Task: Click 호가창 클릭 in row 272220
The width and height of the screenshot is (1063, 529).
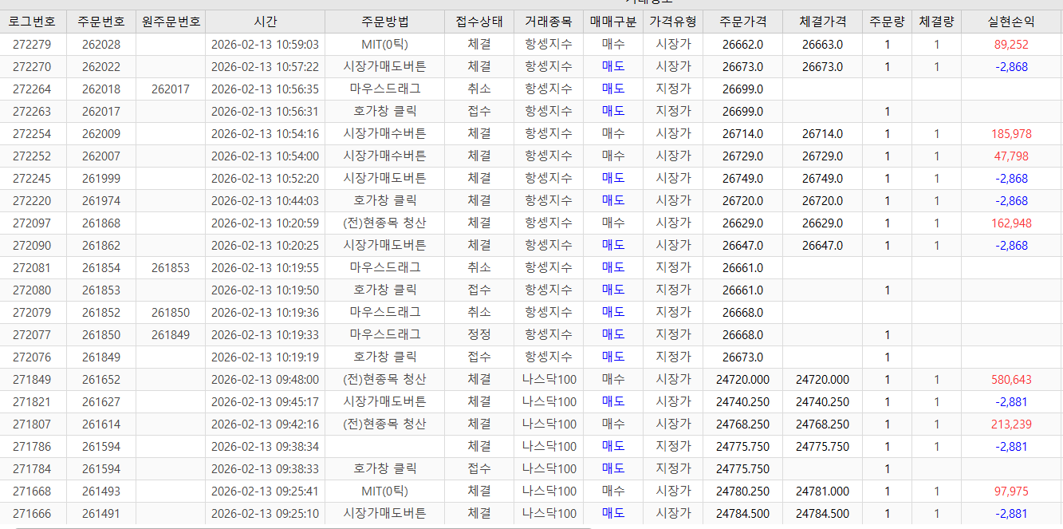Action: (x=384, y=201)
